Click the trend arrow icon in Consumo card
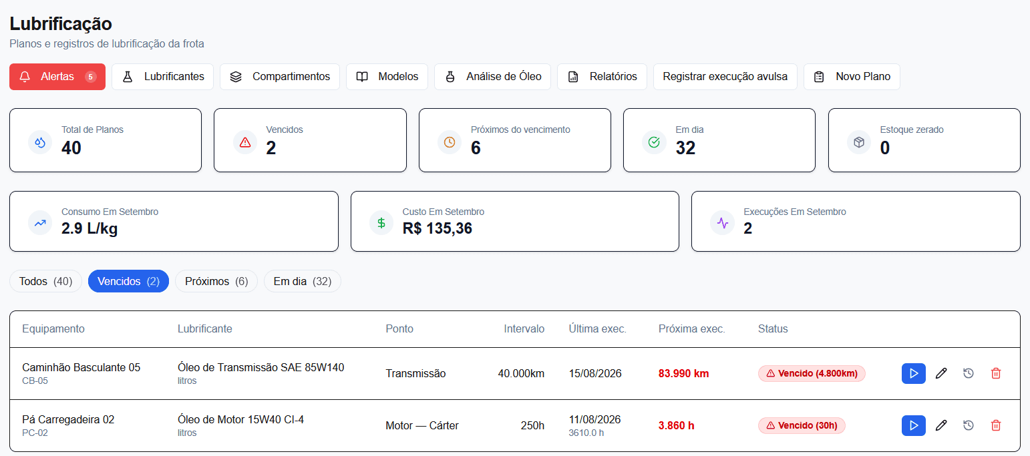 tap(40, 223)
